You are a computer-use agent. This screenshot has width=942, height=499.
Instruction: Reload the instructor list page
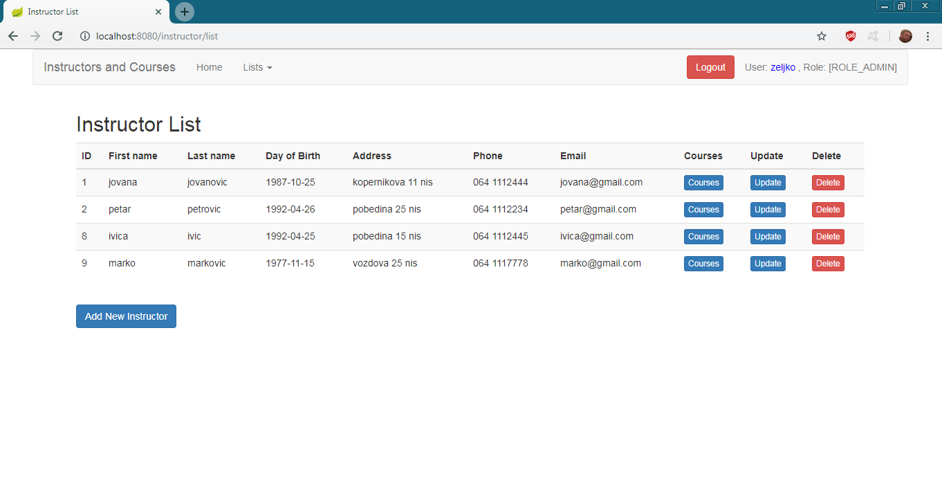point(57,36)
